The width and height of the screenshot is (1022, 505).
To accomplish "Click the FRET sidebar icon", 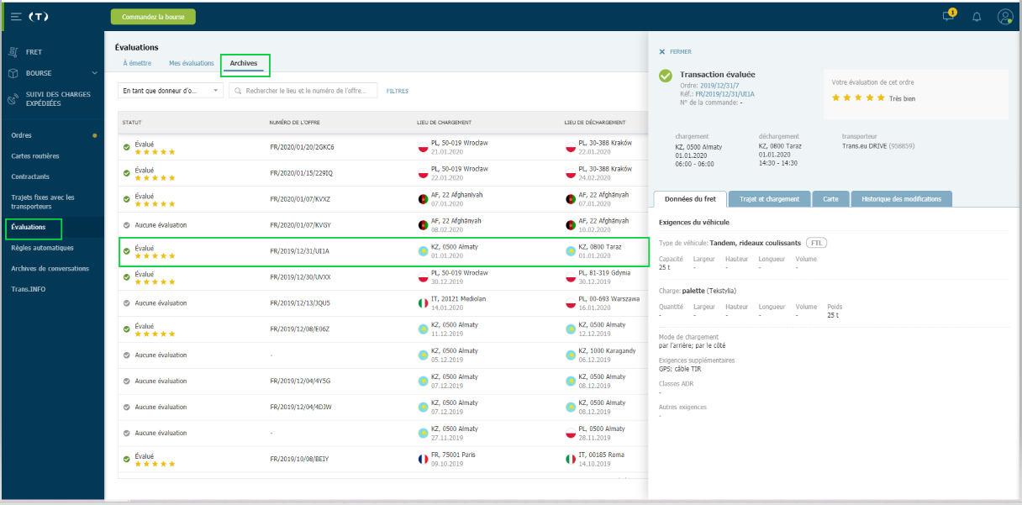I will (13, 52).
